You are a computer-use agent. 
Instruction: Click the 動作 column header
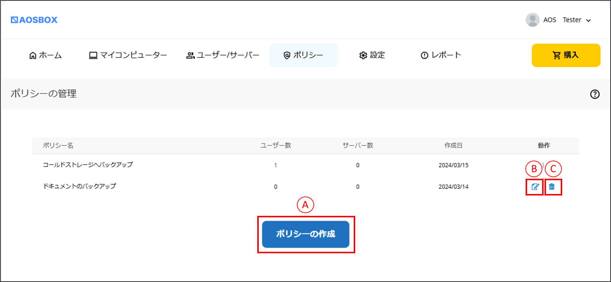pyautogui.click(x=544, y=145)
